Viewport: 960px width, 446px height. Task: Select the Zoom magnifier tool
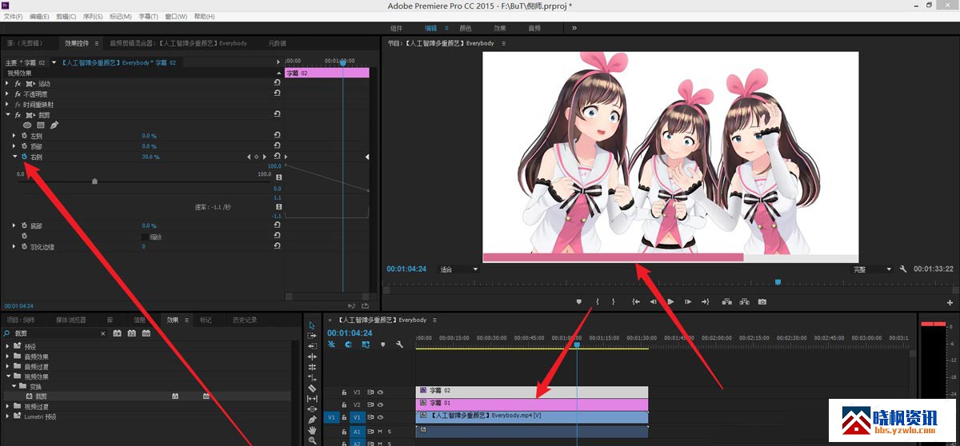pyautogui.click(x=312, y=440)
